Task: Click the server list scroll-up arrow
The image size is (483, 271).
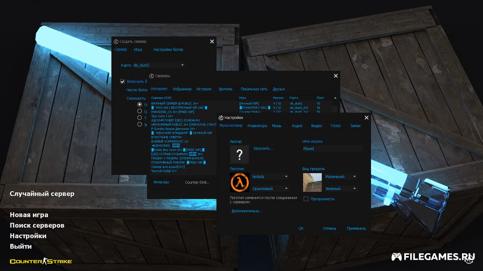Action: point(335,98)
